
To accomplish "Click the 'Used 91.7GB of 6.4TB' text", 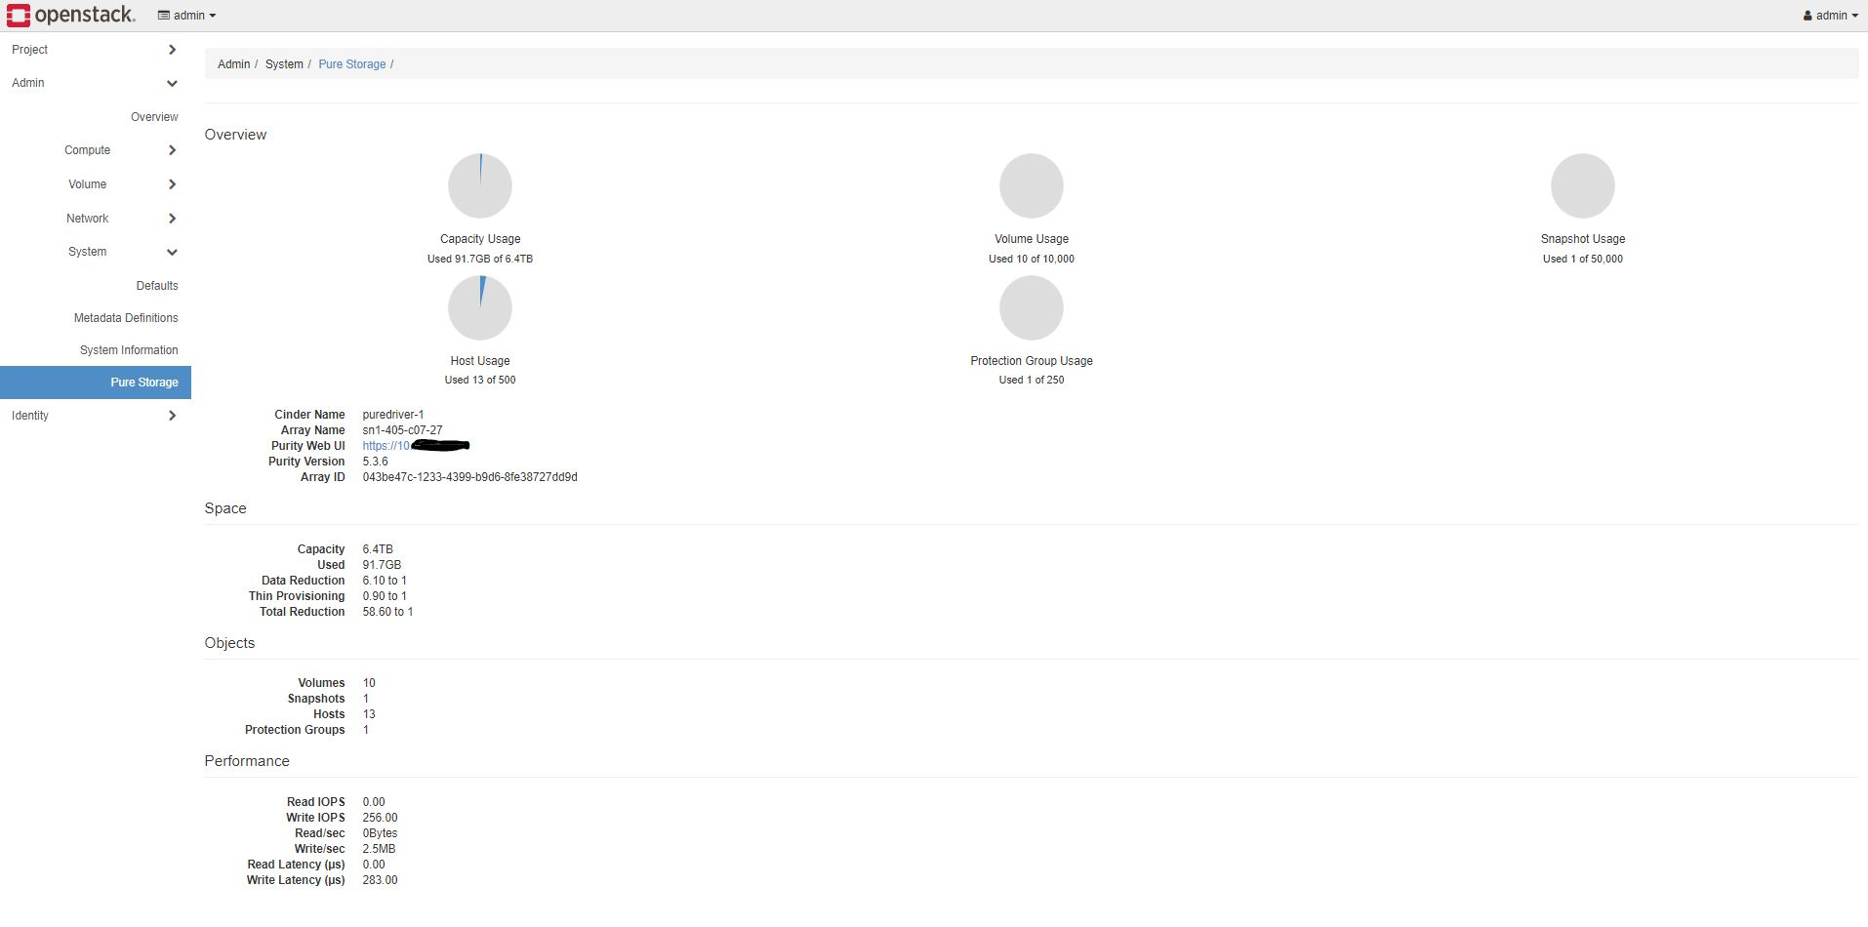I will [480, 259].
